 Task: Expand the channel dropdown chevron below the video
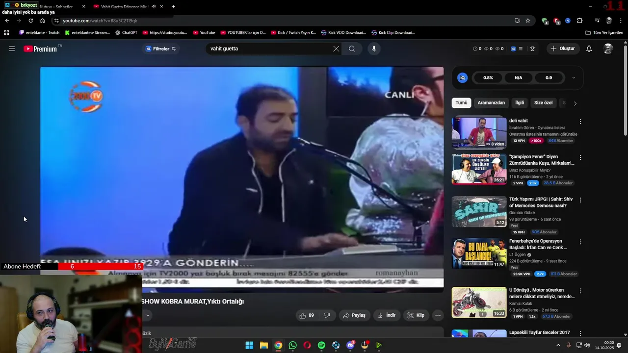(x=147, y=315)
